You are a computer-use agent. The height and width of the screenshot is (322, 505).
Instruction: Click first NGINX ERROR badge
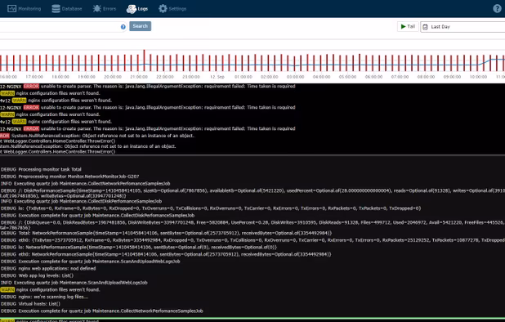click(31, 87)
